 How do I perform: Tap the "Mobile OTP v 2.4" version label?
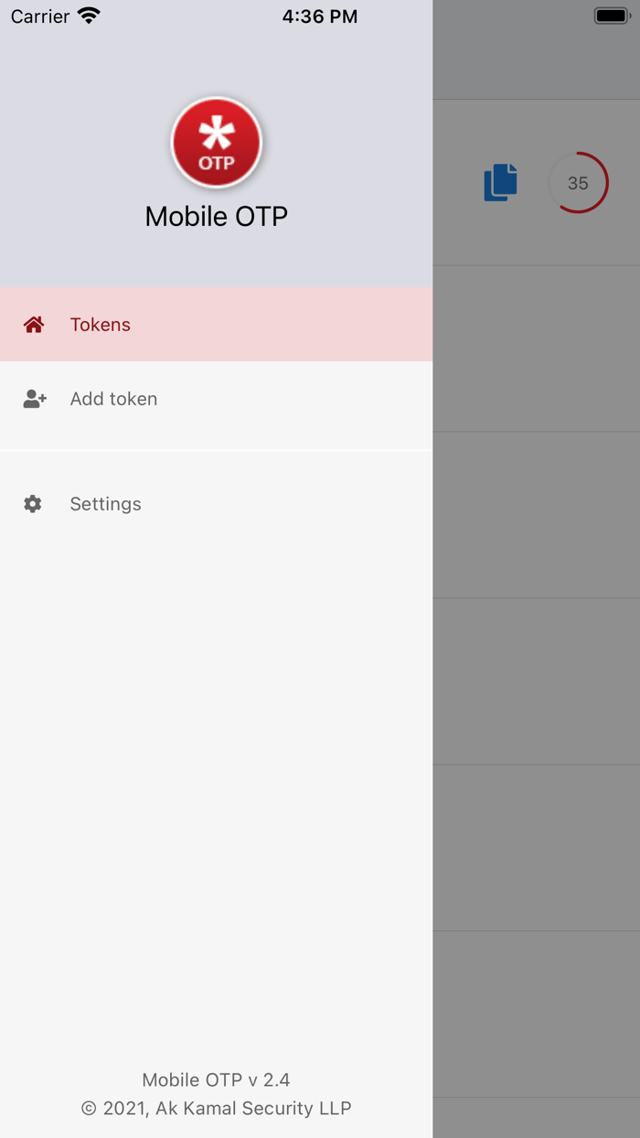217,1079
